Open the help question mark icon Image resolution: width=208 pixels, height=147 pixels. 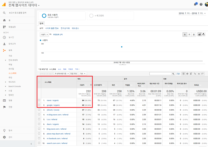201,4
